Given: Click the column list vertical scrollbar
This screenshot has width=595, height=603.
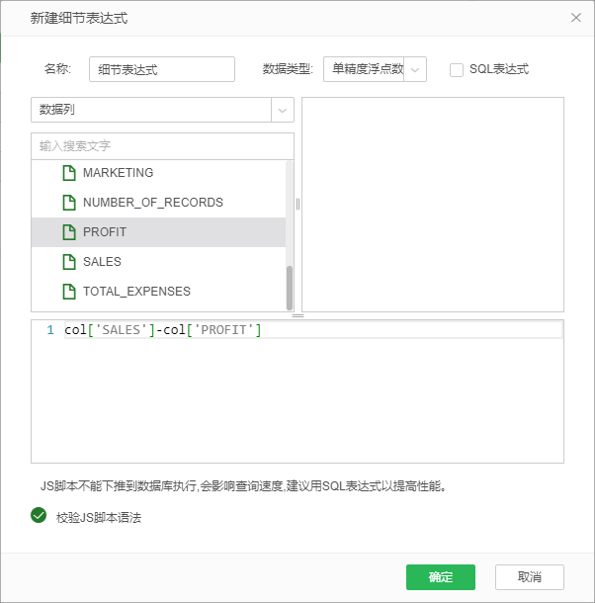Looking at the screenshot, I should tap(290, 287).
